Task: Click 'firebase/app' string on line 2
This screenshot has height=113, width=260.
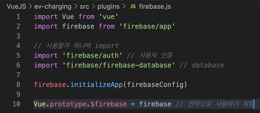Action: pos(147,27)
